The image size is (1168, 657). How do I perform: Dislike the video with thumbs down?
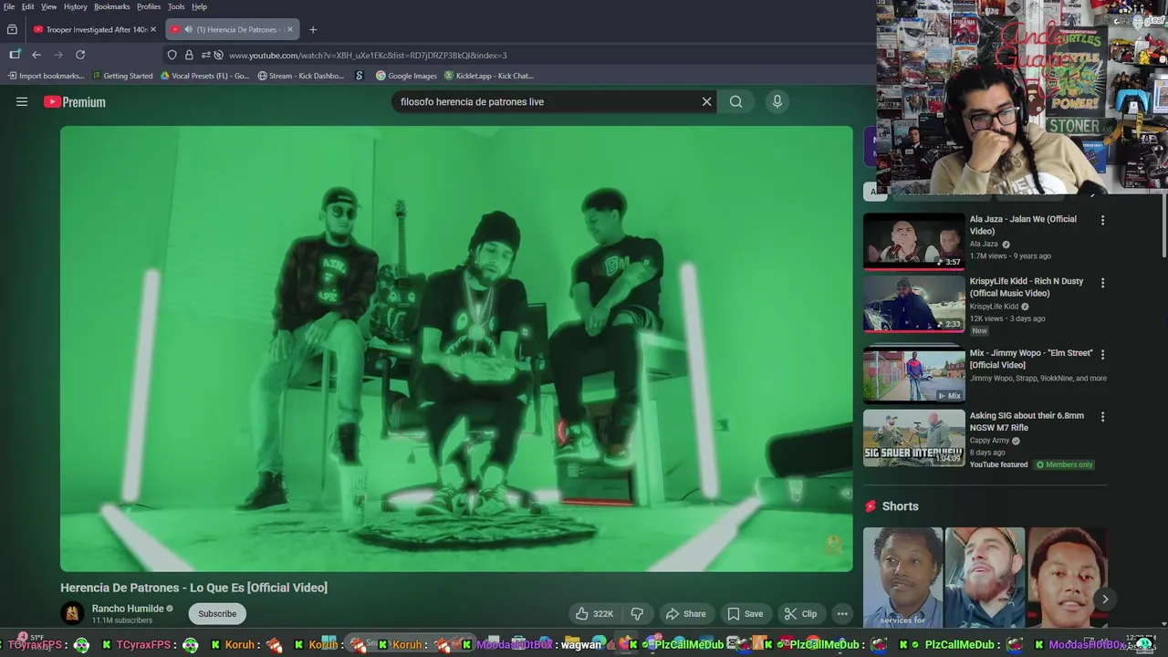pyautogui.click(x=637, y=614)
